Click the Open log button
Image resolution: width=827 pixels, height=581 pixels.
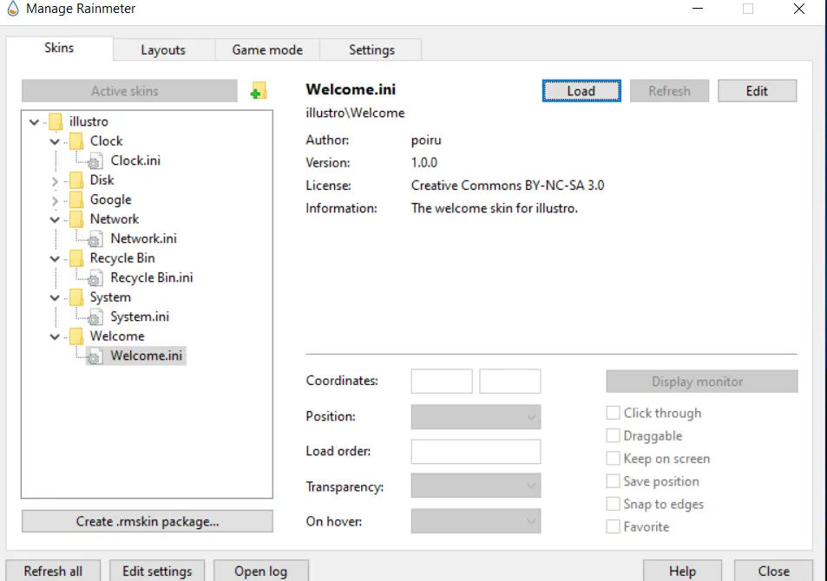coord(260,571)
